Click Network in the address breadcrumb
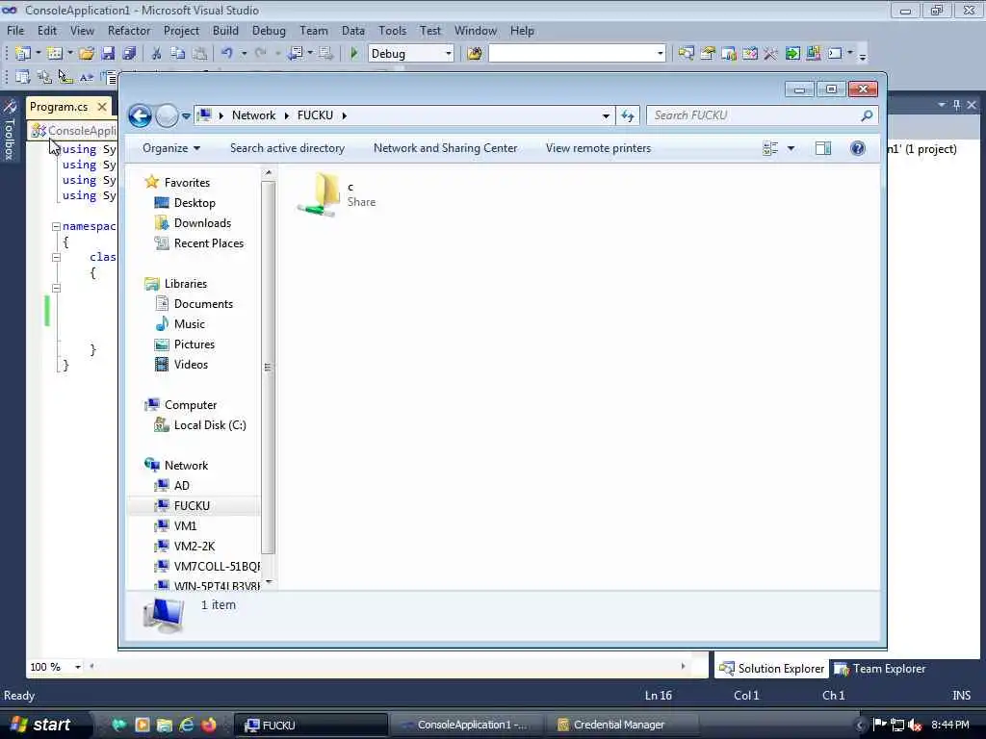986x739 pixels. 253,115
